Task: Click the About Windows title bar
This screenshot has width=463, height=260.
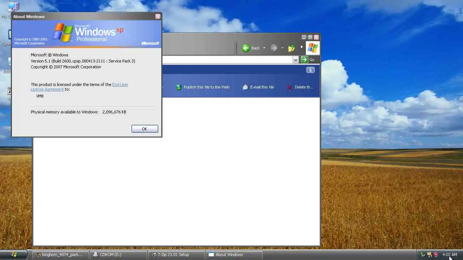Action: click(x=83, y=16)
